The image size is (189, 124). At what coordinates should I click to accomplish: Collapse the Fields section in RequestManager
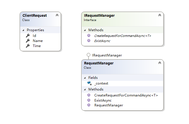(85, 78)
